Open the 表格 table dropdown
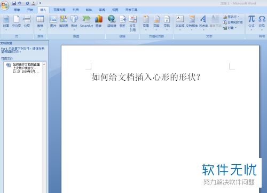Image resolution: width=267 pixels, height=193 pixels. (40, 23)
